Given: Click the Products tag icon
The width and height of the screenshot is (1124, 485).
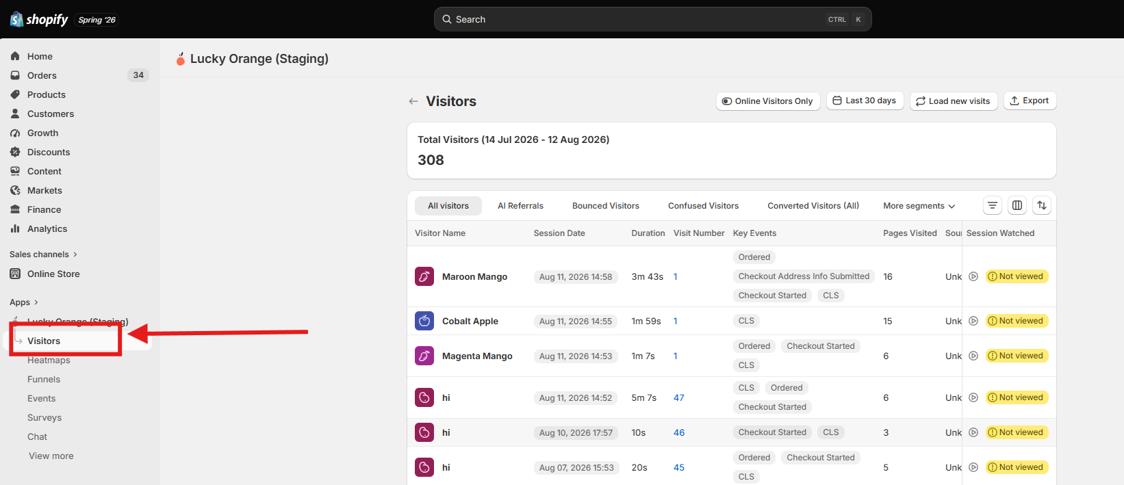Looking at the screenshot, I should tap(15, 94).
